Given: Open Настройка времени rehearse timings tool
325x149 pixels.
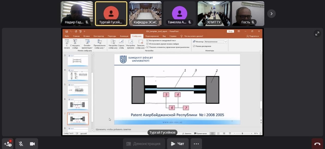Looking at the screenshot, I should coord(131,42).
